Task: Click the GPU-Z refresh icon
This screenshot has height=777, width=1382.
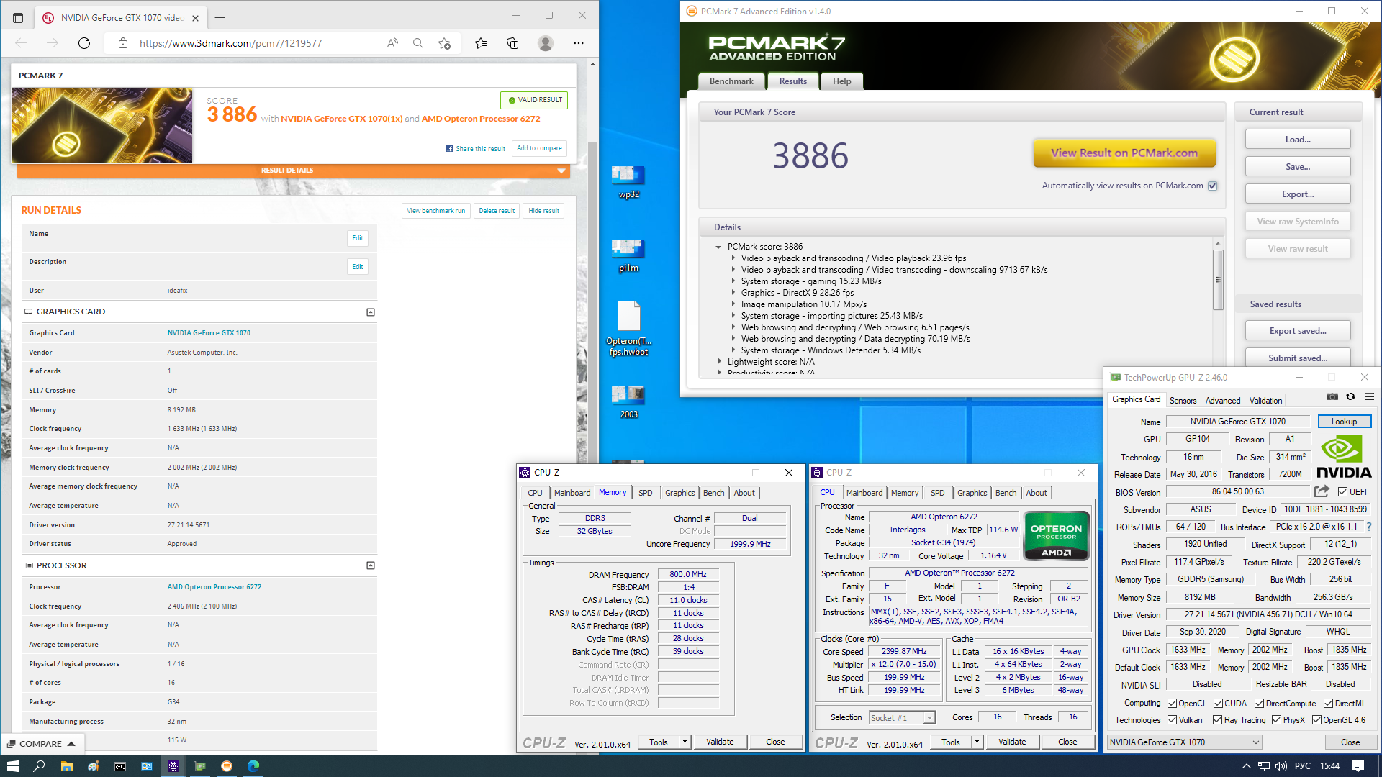Action: [x=1351, y=396]
